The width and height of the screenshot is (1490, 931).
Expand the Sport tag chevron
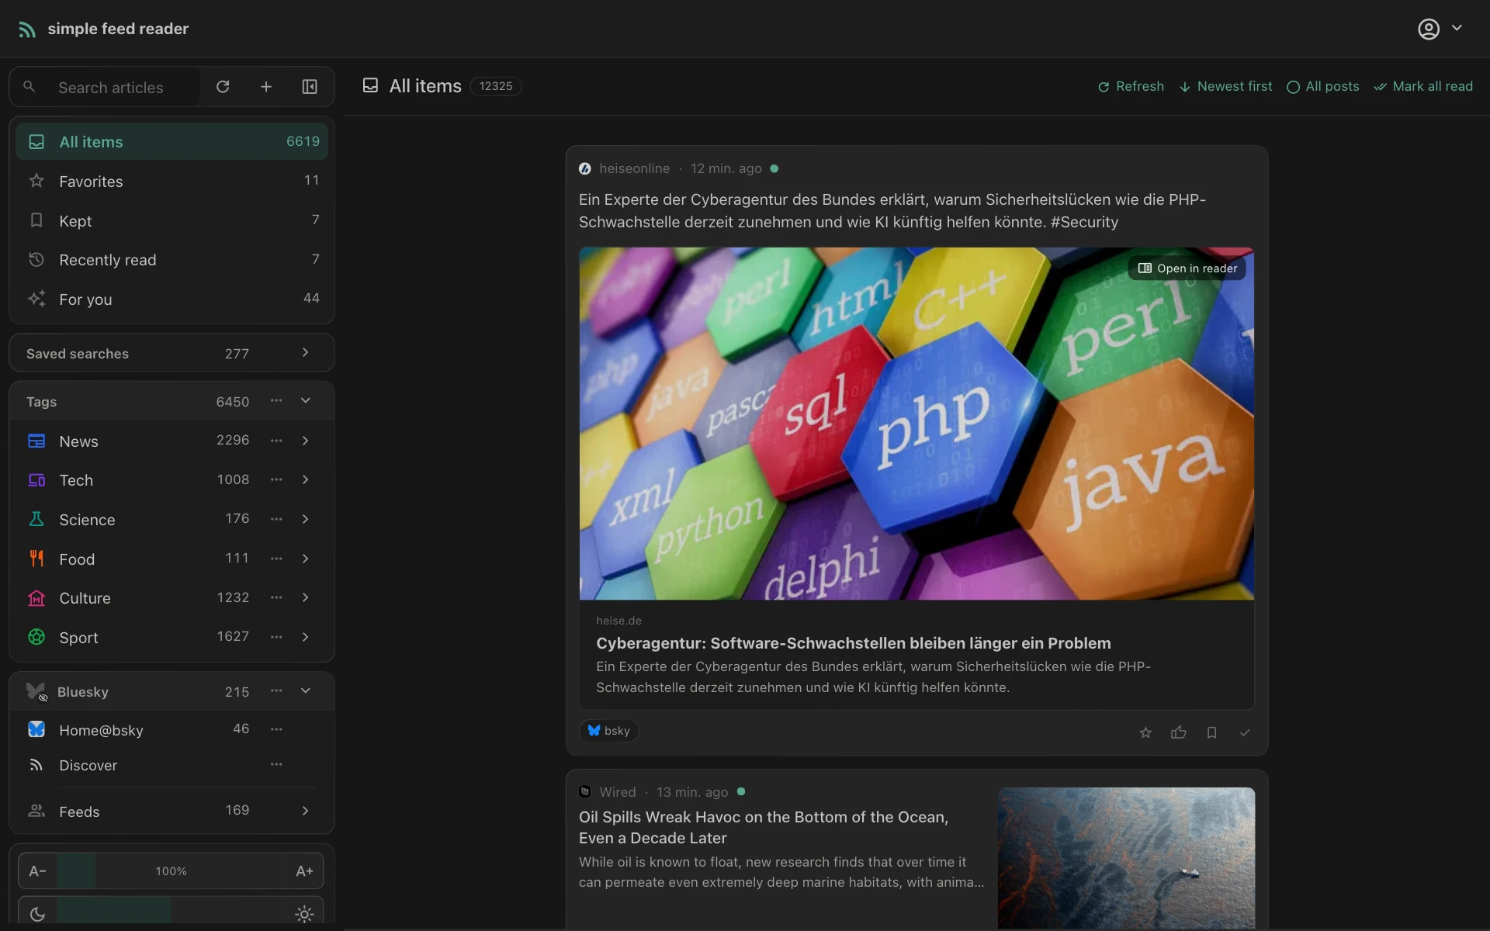tap(306, 637)
